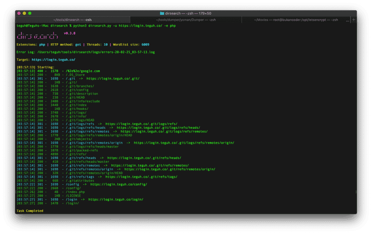This screenshot has height=234, width=372.
Task: Maximize the window with the green button
Action: [x=30, y=14]
